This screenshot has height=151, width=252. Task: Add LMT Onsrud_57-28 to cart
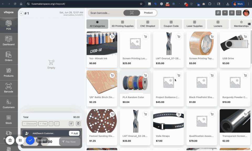pos(179,37)
